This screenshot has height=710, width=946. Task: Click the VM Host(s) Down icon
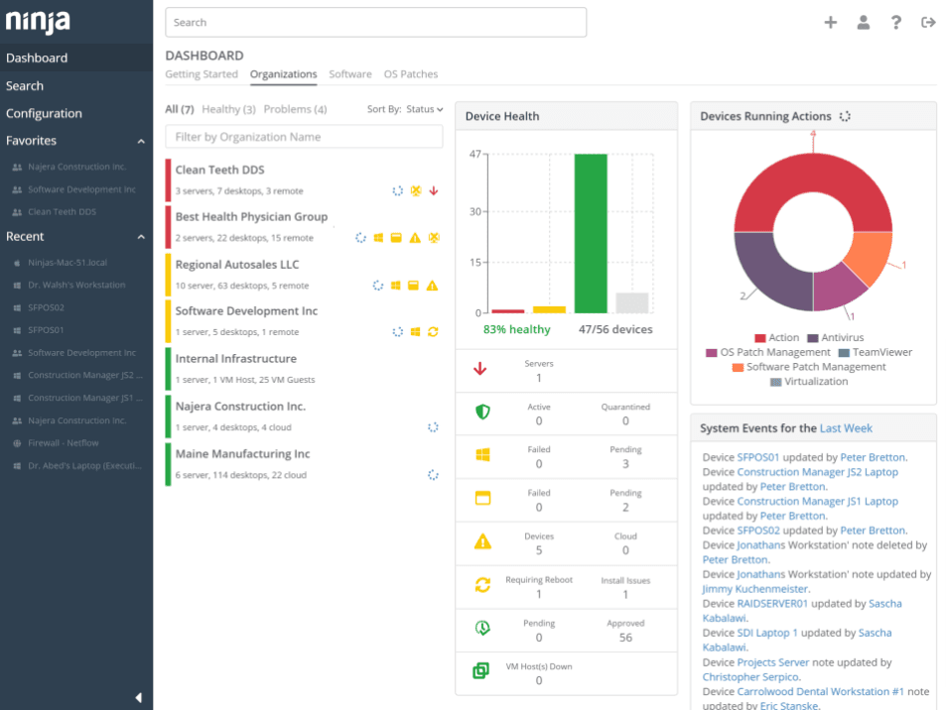(x=480, y=670)
